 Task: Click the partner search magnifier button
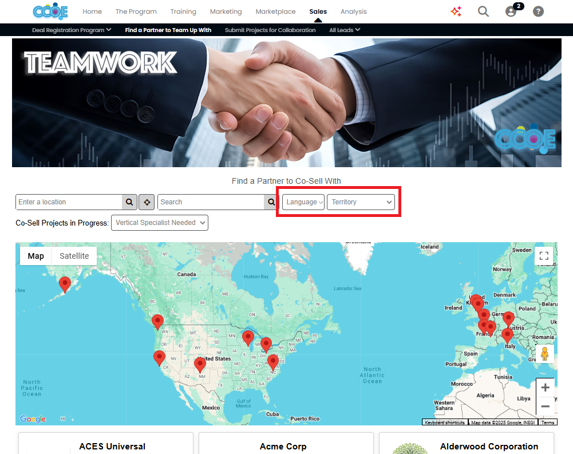click(x=271, y=202)
